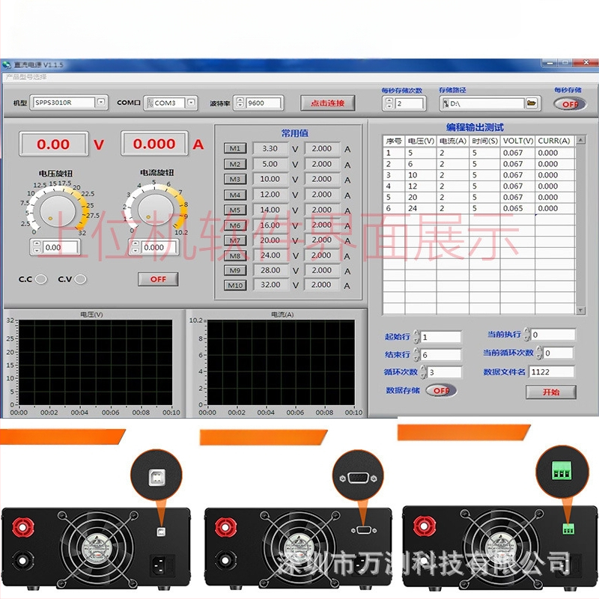The image size is (599, 599).
Task: Click the 时间(S) column header
Action: click(484, 141)
